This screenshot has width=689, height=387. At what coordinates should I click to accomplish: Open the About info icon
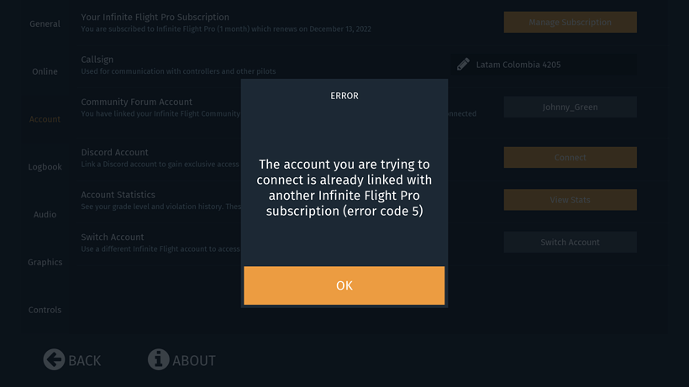point(158,360)
